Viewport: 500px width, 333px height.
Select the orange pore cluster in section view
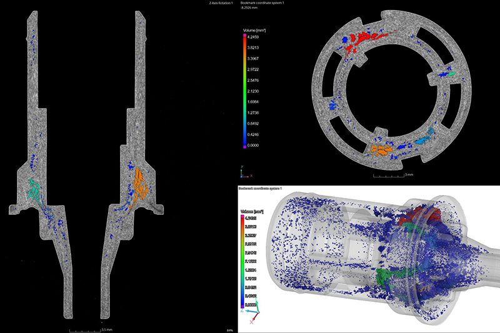pos(140,186)
